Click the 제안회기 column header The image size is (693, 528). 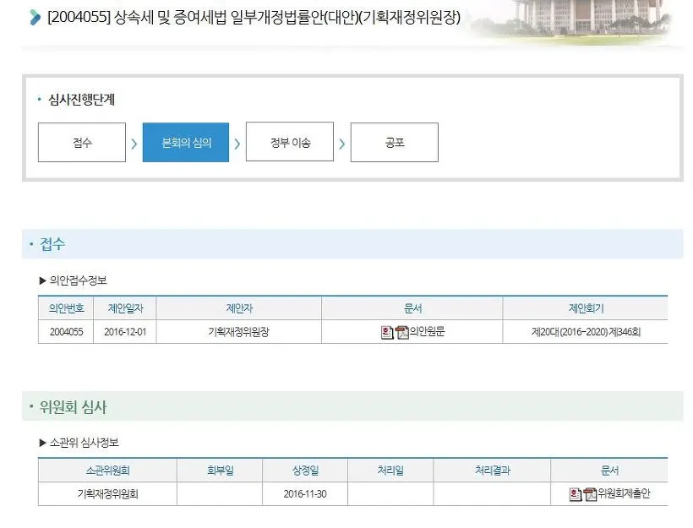[586, 308]
